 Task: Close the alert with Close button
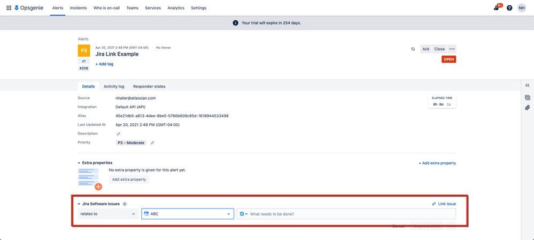(x=439, y=49)
